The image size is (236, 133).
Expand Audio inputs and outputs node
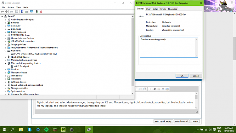5,20
